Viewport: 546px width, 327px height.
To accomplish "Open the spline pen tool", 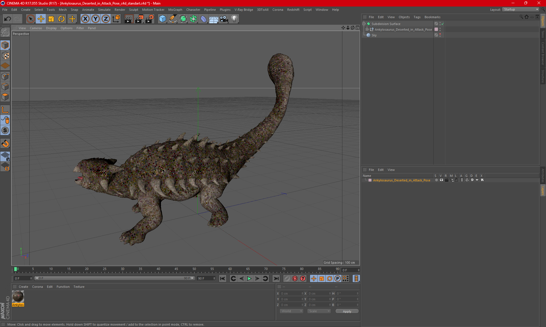I will (x=173, y=19).
